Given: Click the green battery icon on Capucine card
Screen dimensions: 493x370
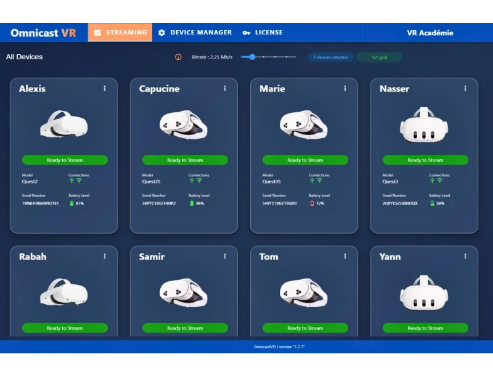Looking at the screenshot, I should coord(192,203).
